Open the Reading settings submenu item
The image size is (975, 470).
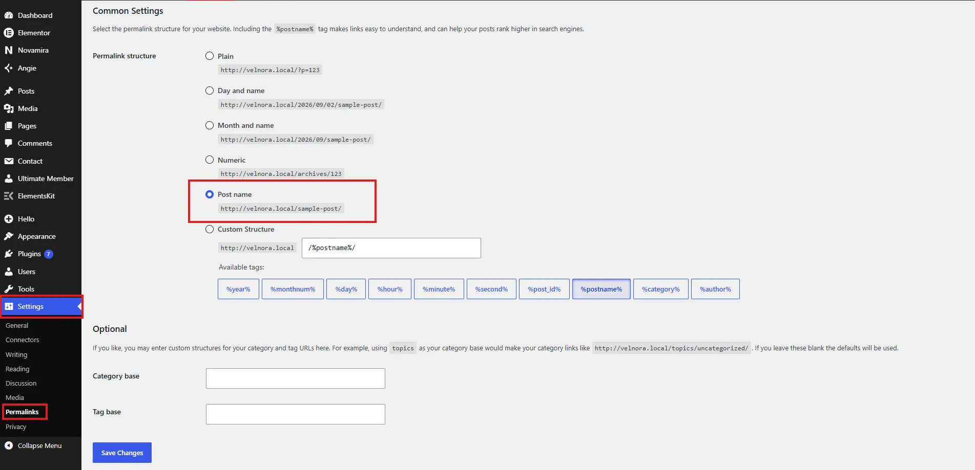[x=17, y=369]
